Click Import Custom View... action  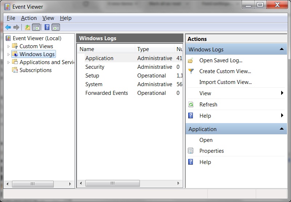(x=226, y=82)
